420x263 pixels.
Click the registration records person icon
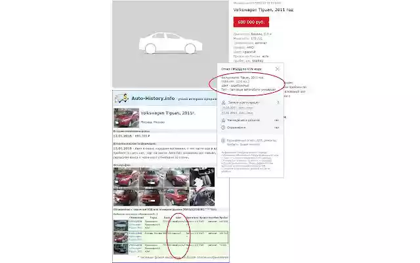click(223, 103)
